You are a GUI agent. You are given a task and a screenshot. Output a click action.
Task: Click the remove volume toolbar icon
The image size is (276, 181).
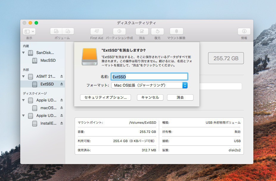tap(68, 31)
